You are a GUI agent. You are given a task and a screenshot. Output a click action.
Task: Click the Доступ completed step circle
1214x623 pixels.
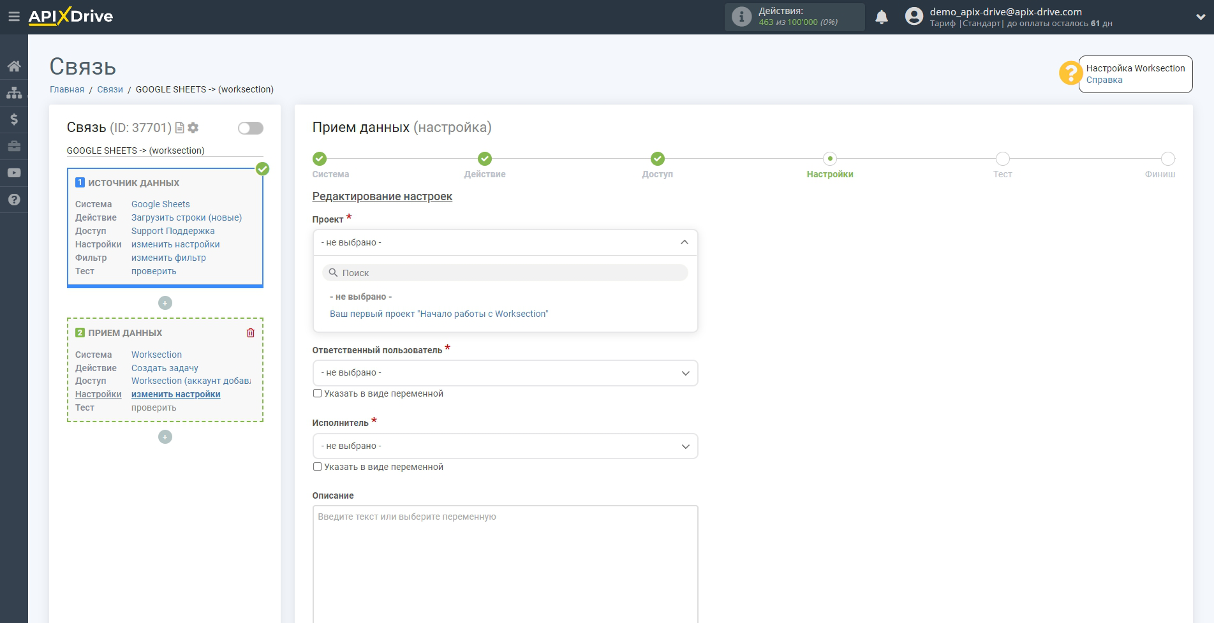pyautogui.click(x=658, y=159)
